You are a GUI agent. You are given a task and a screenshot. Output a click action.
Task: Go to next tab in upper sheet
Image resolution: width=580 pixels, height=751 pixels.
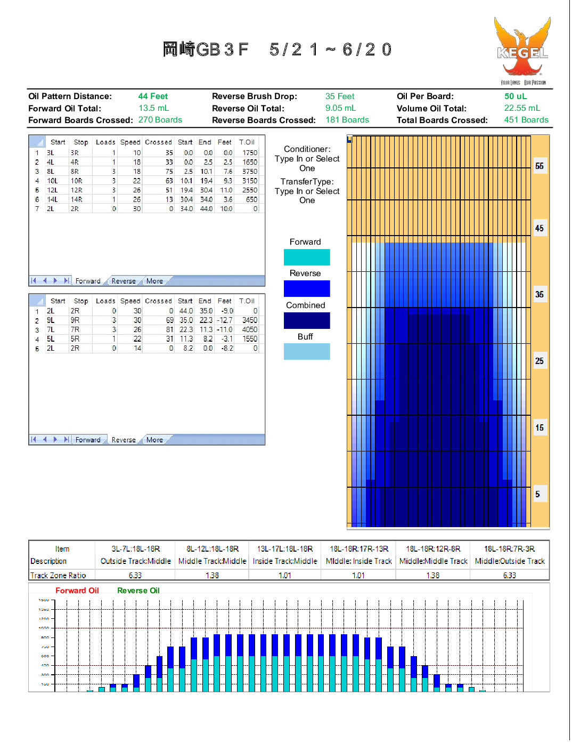55,280
